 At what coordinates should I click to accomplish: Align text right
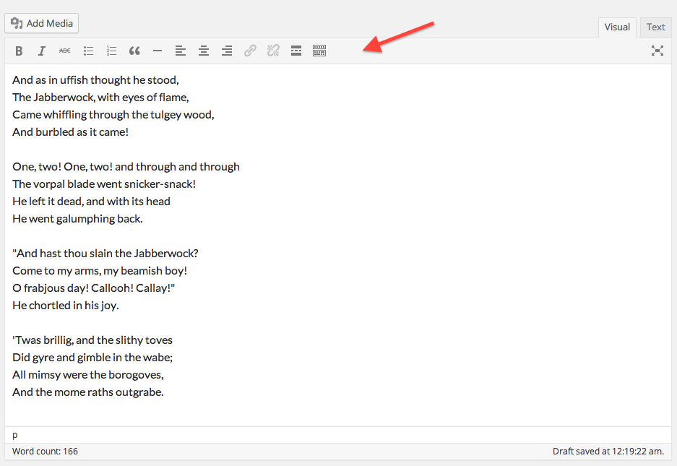point(227,51)
